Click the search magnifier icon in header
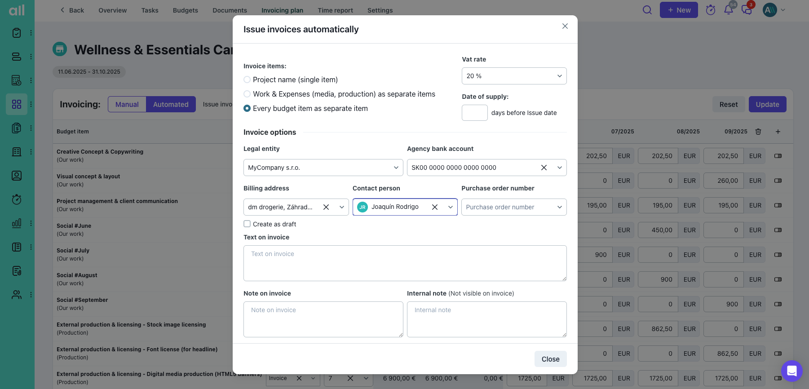The height and width of the screenshot is (389, 809). click(647, 10)
